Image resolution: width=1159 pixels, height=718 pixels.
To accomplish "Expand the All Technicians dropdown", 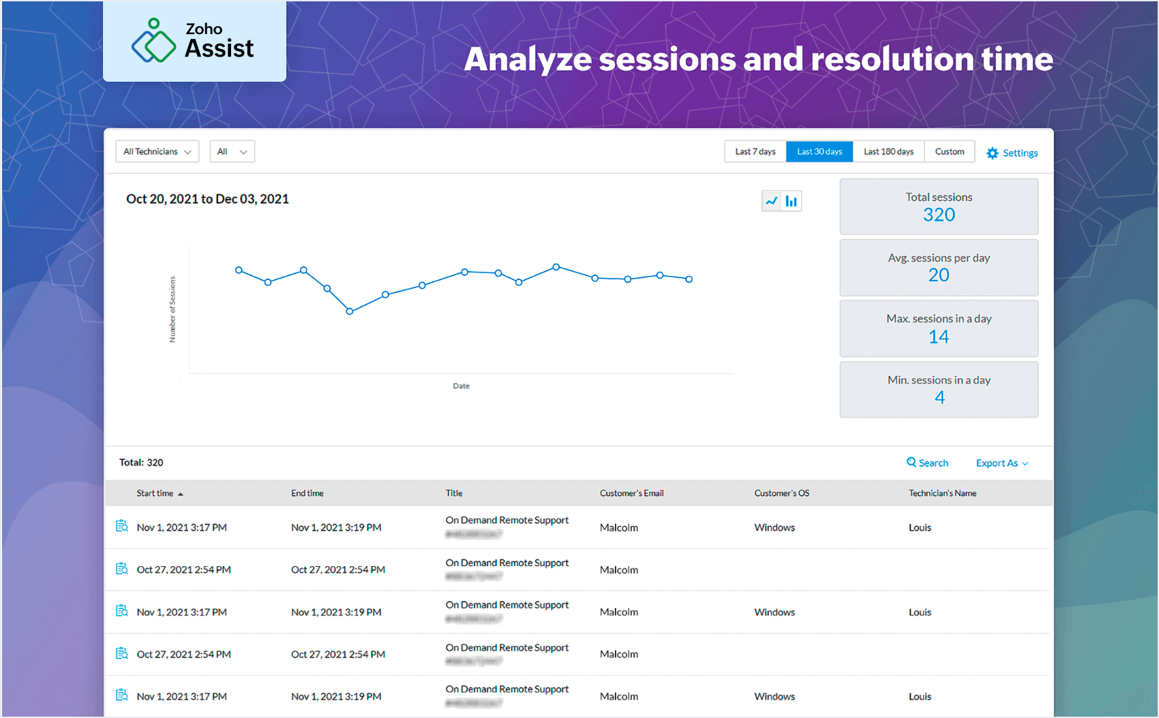I will tap(157, 151).
